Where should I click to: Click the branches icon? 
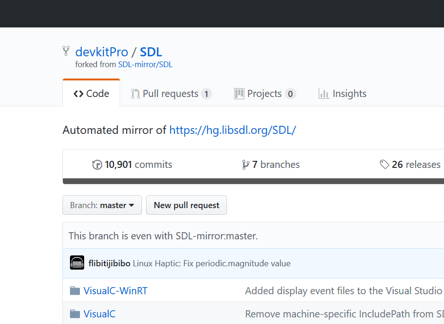click(x=245, y=165)
